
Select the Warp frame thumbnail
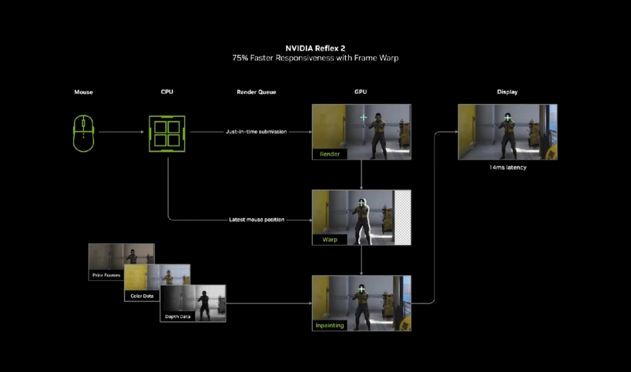(x=362, y=218)
